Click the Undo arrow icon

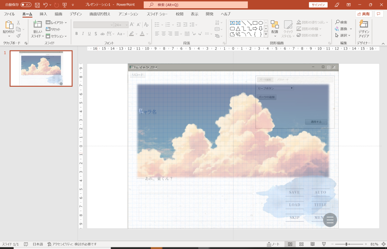coord(46,5)
